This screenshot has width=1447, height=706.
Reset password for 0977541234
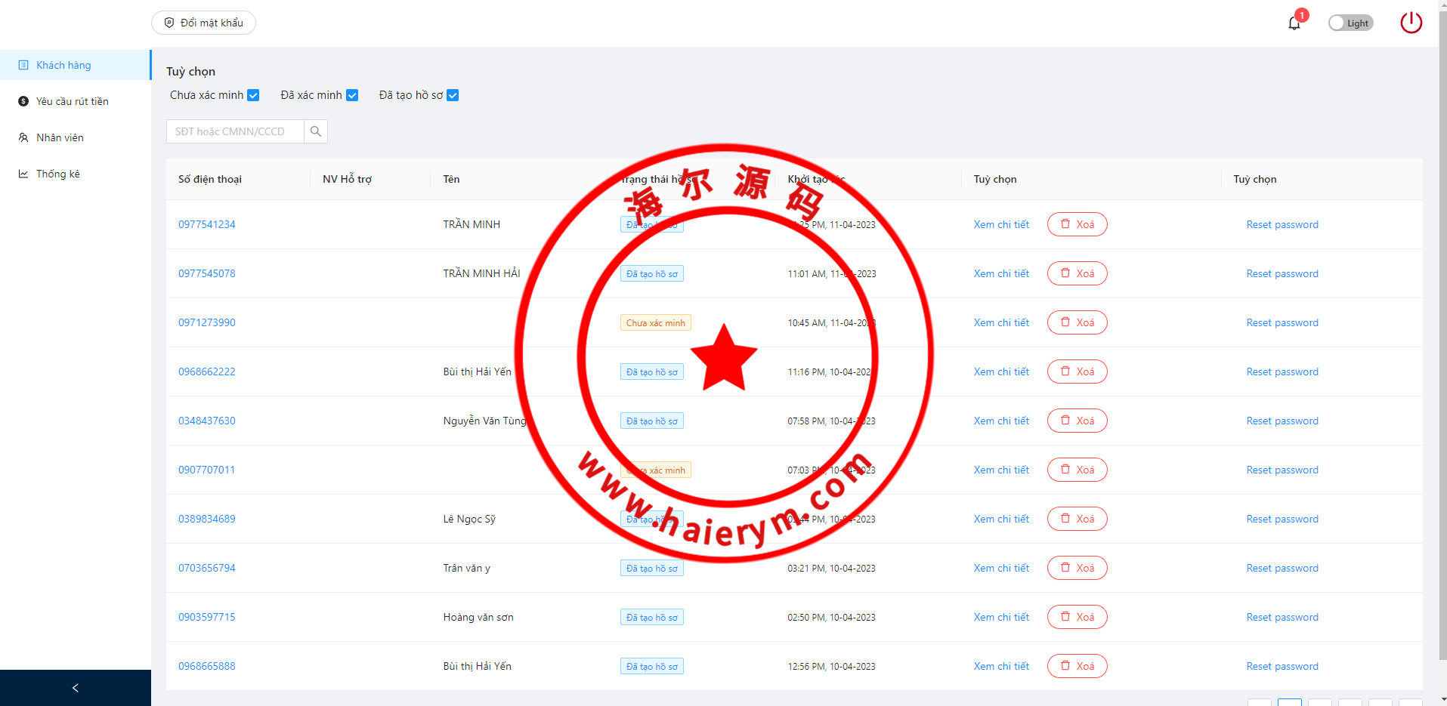(x=1282, y=224)
